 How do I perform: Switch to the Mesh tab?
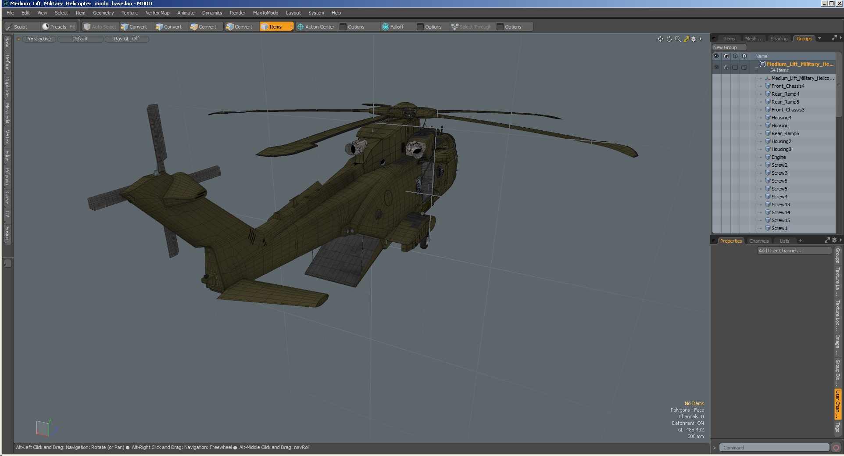coord(754,39)
